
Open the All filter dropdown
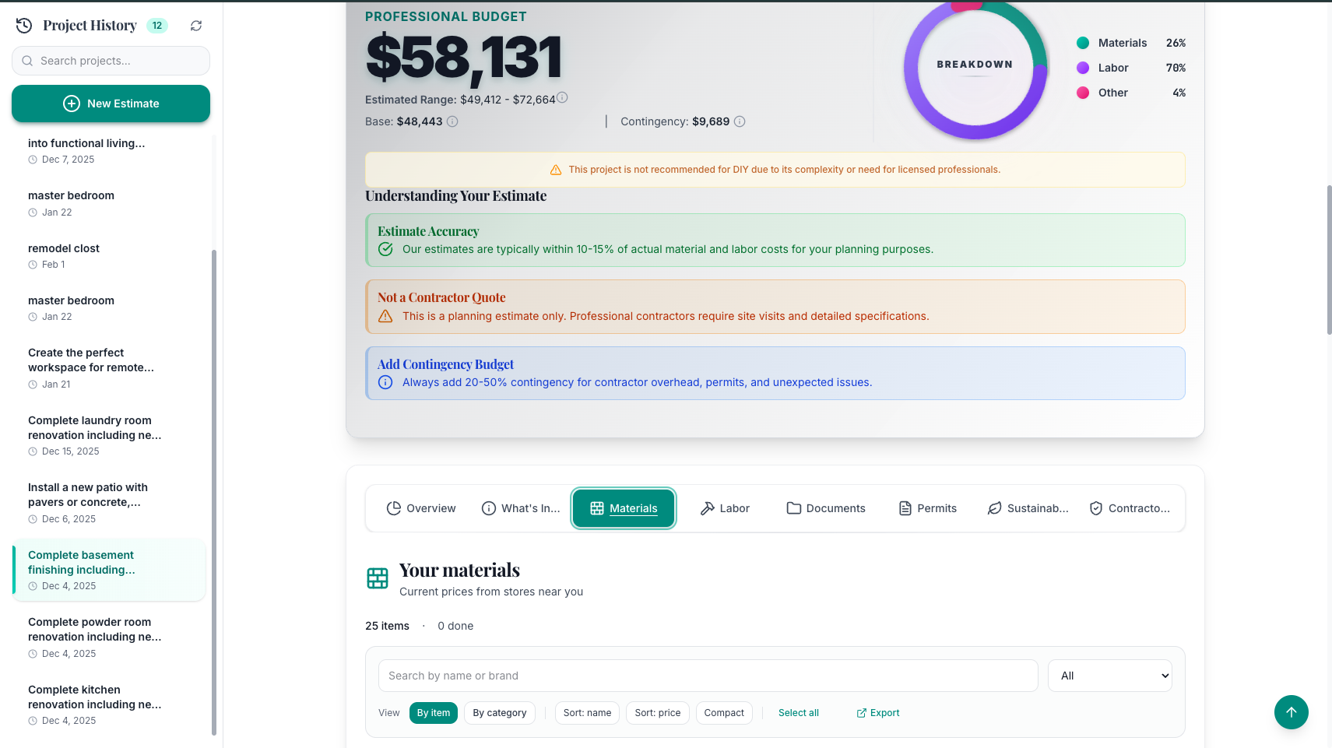point(1109,676)
